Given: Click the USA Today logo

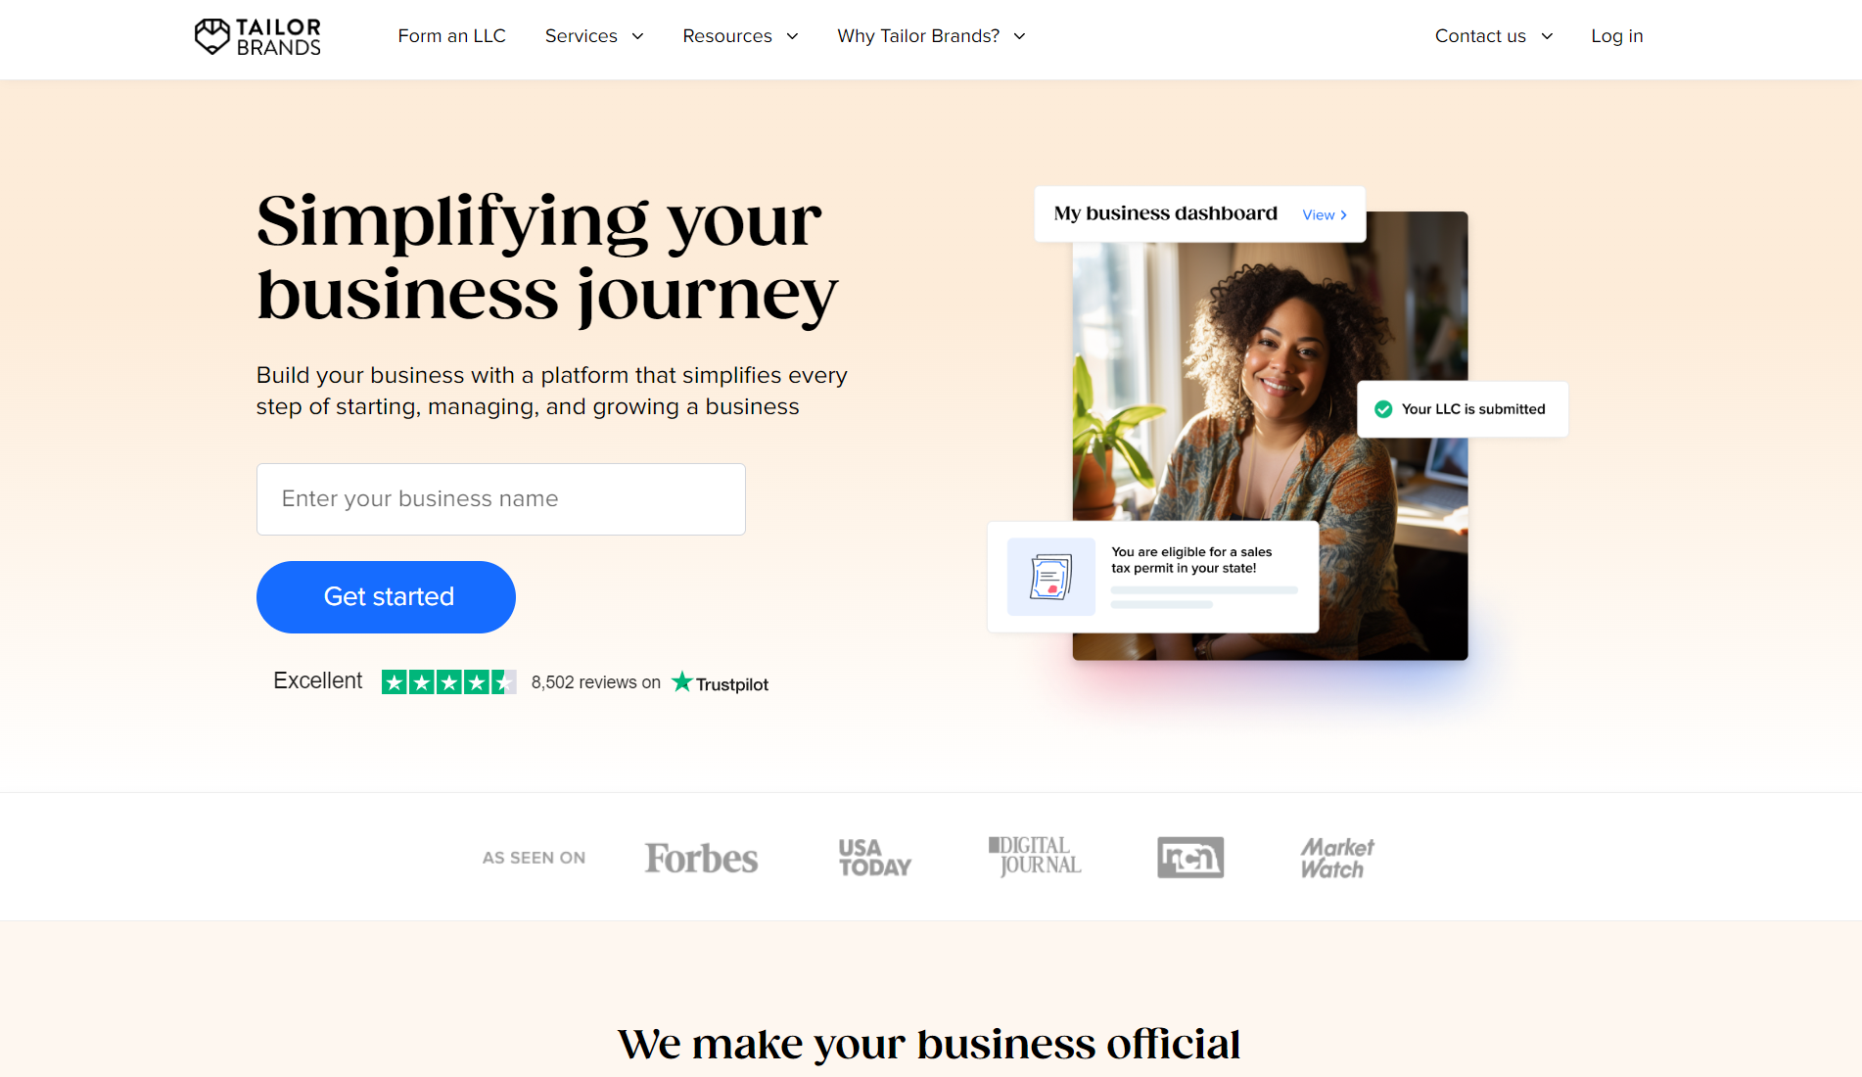Looking at the screenshot, I should 874,858.
